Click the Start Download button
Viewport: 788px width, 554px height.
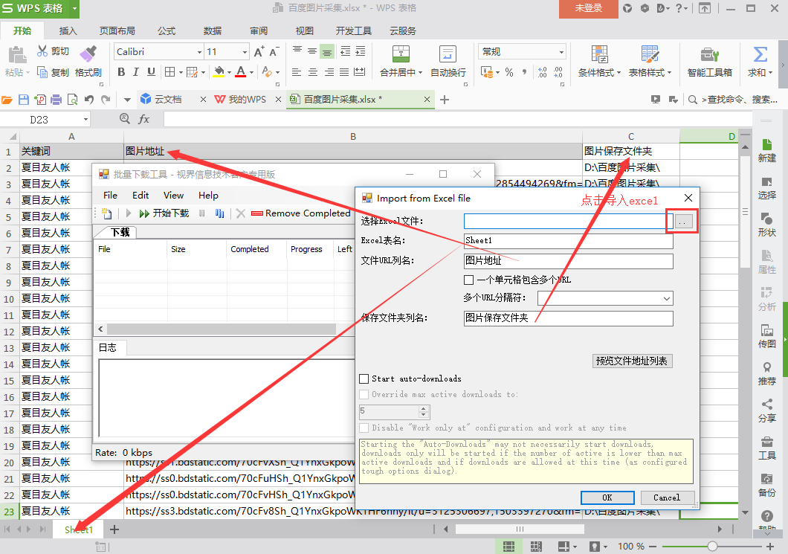pos(164,213)
